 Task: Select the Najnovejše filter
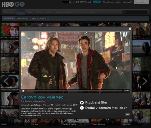(23, 18)
